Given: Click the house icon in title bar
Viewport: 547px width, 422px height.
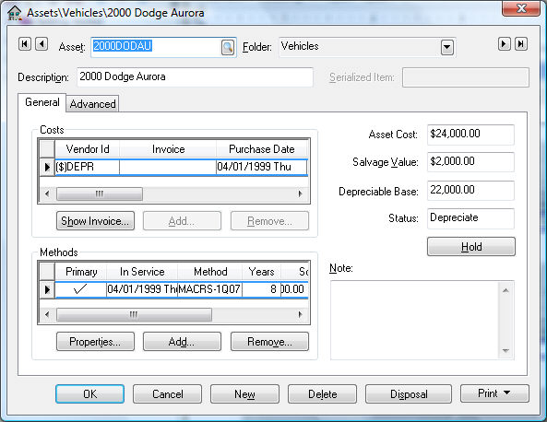Looking at the screenshot, I should 14,13.
